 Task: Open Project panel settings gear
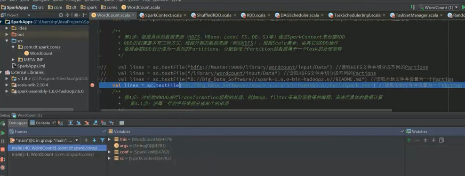tap(76, 15)
